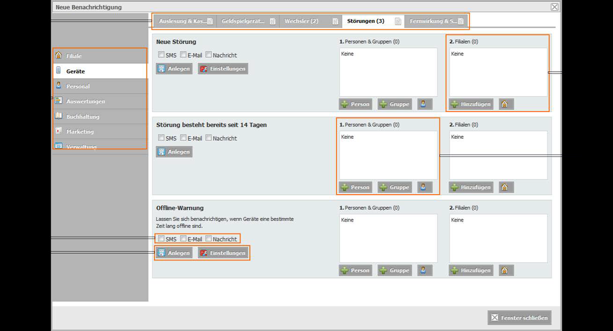Enable SMS for Offline-Warnung
Image resolution: width=613 pixels, height=331 pixels.
[x=161, y=238]
